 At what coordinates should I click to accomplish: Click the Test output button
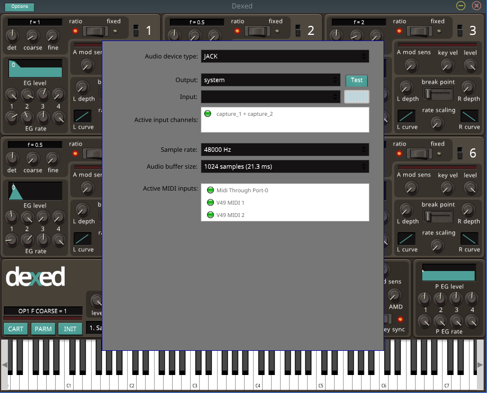pos(357,80)
